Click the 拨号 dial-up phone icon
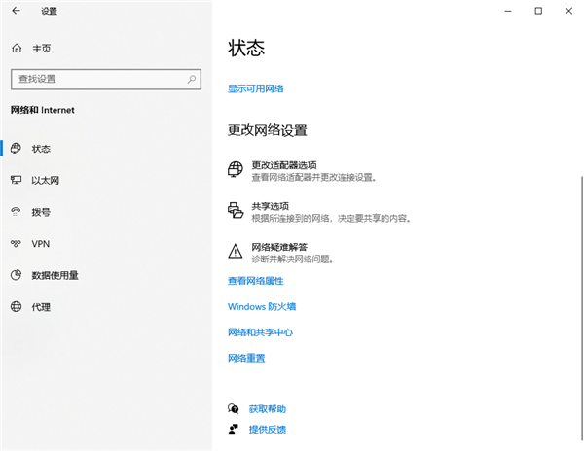The width and height of the screenshot is (584, 451). pyautogui.click(x=16, y=212)
